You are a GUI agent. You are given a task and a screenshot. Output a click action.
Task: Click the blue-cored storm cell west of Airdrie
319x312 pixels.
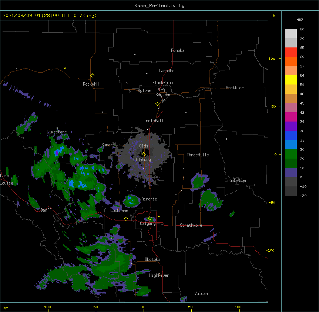[131, 201]
